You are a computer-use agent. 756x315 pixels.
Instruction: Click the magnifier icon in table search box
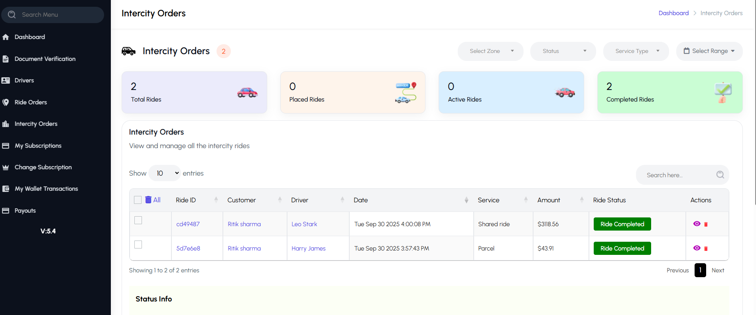pyautogui.click(x=720, y=175)
